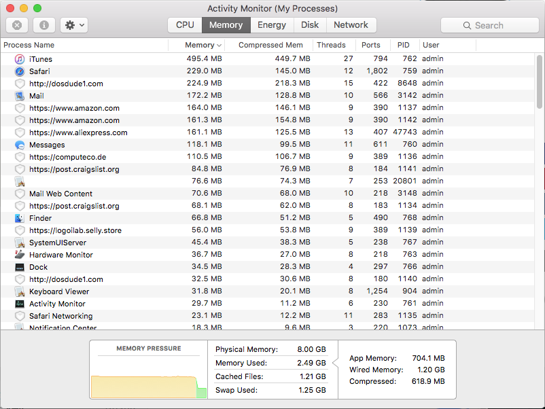Select the Finder process name

click(x=40, y=218)
